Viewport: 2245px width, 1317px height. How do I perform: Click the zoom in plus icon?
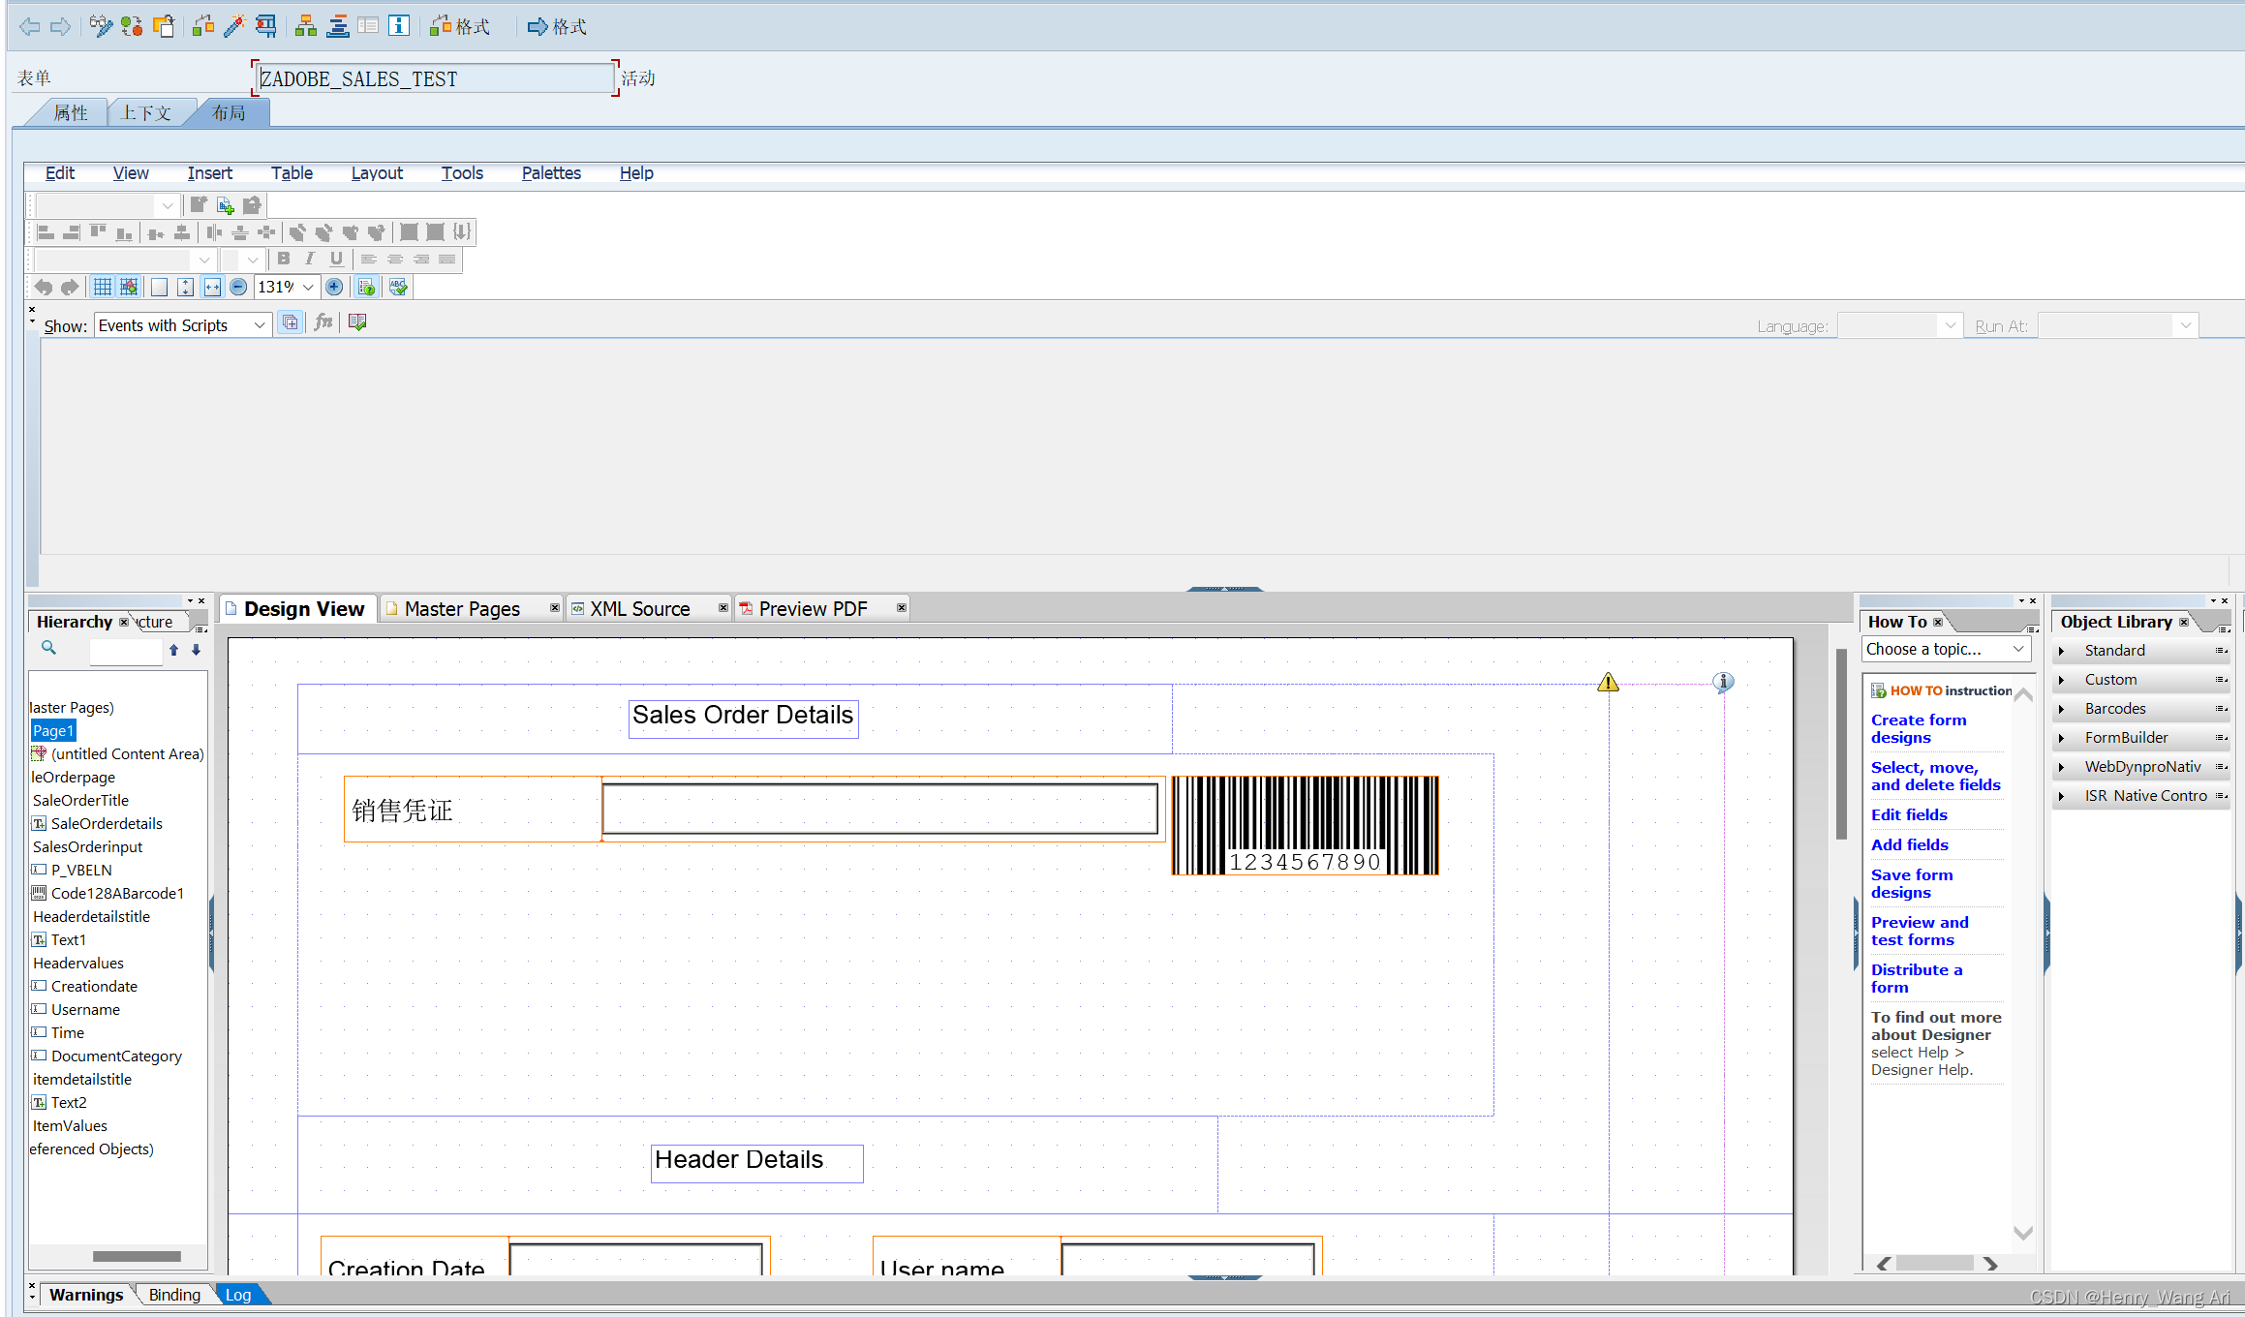pyautogui.click(x=334, y=287)
